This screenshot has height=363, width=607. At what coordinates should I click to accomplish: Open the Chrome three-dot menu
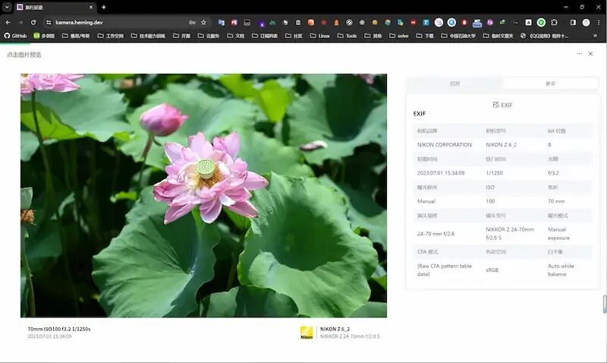(599, 23)
